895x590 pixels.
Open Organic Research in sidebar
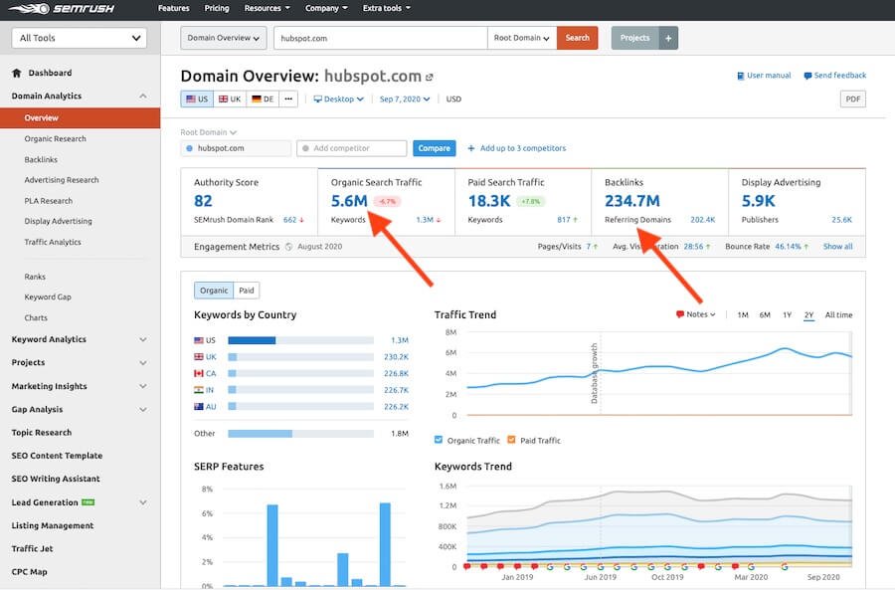[x=56, y=138]
